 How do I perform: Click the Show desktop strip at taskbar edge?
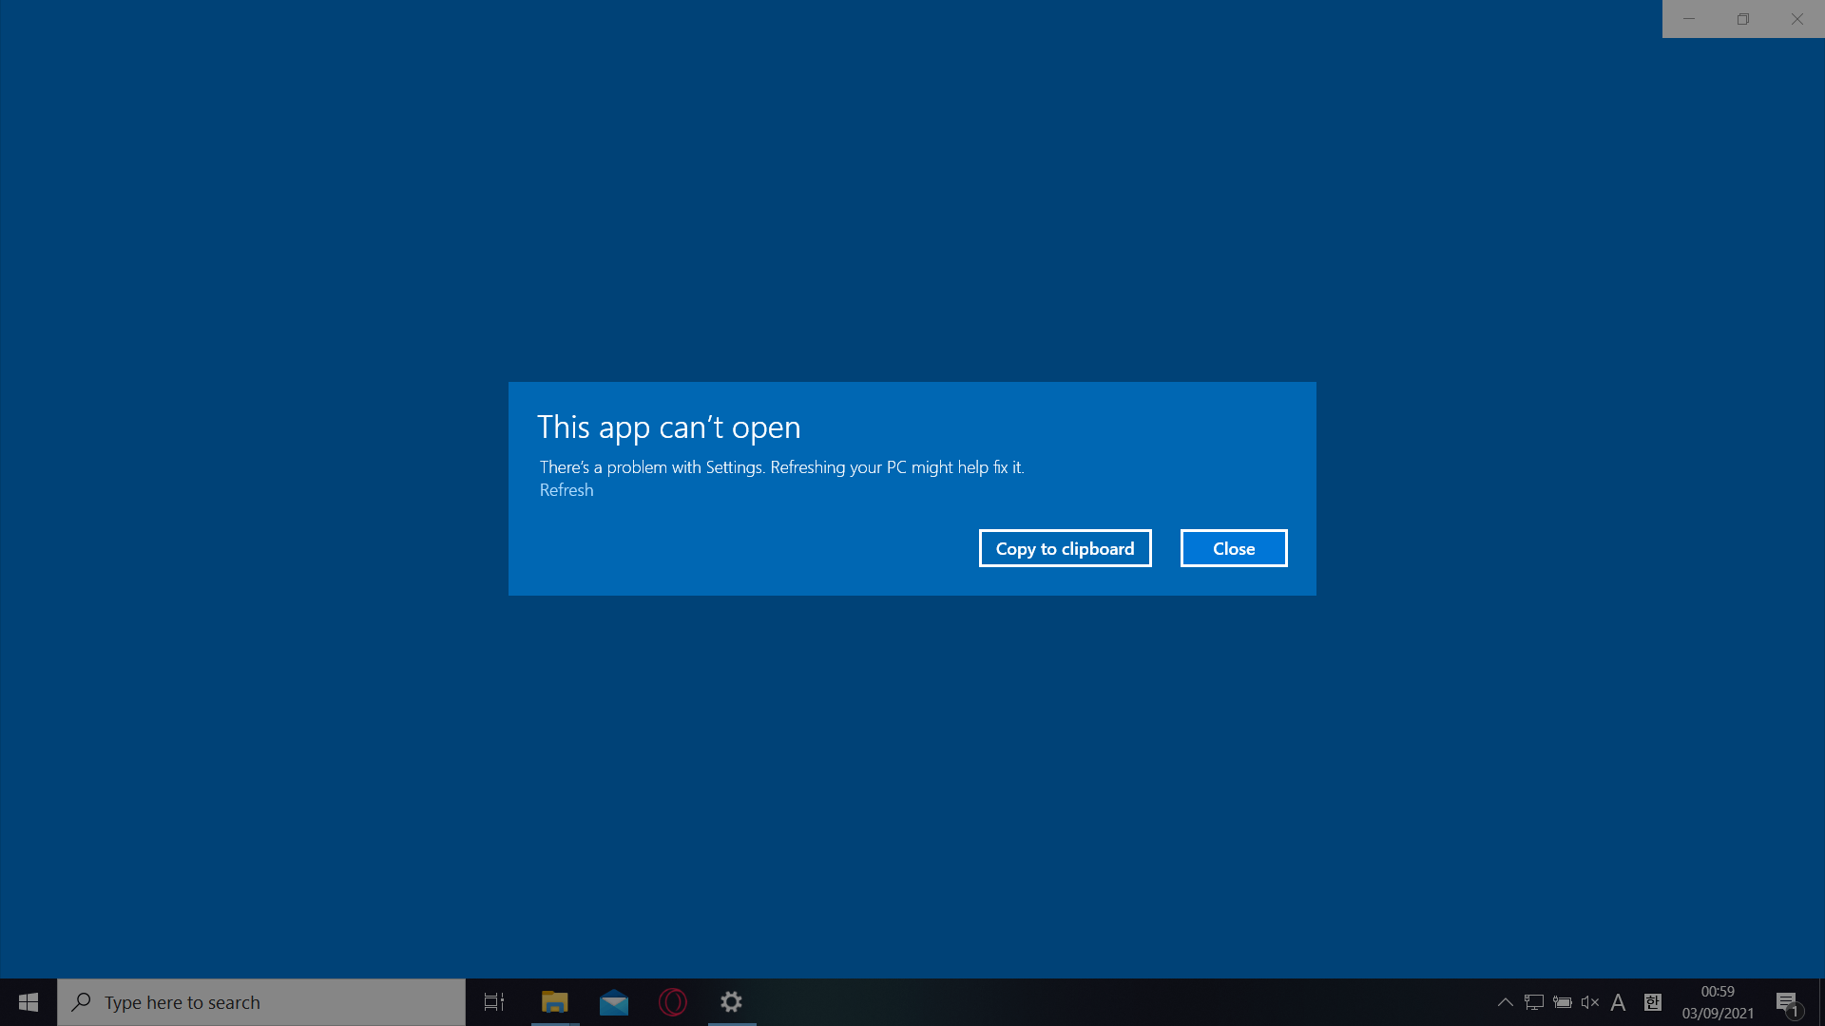click(x=1821, y=1002)
